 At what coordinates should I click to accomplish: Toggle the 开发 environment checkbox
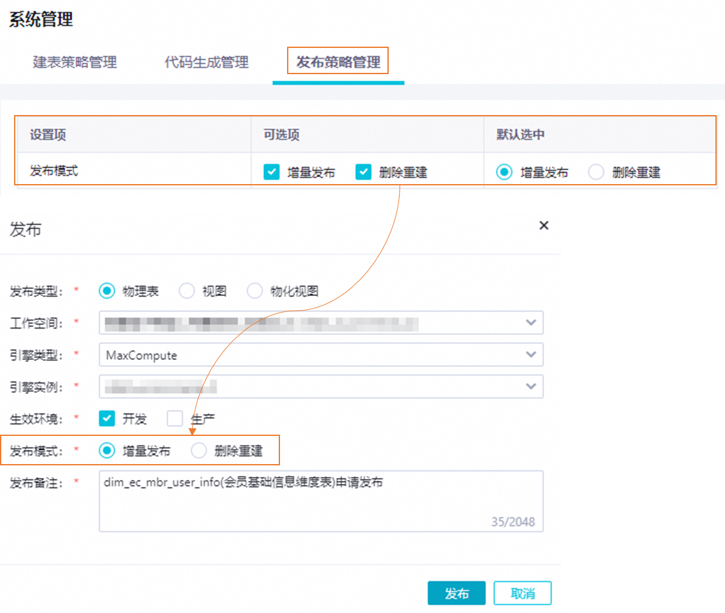[107, 419]
